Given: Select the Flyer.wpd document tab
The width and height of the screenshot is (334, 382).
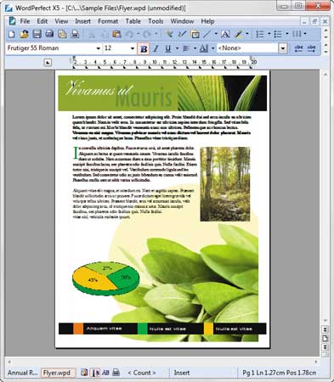Looking at the screenshot, I should click(58, 373).
